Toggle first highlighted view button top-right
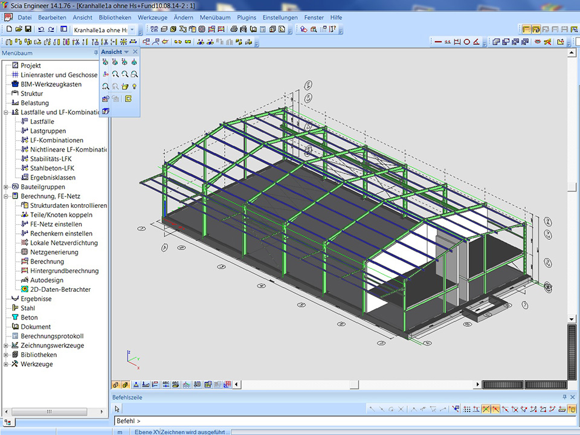Viewport: 580px width, 435px height. click(526, 29)
